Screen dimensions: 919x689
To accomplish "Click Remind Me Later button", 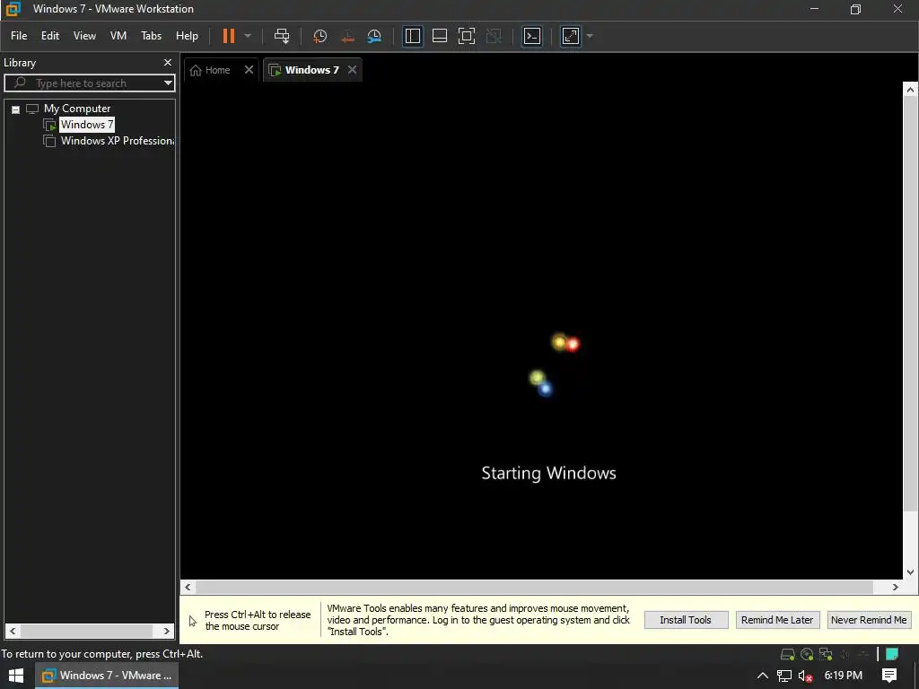I will 777,620.
